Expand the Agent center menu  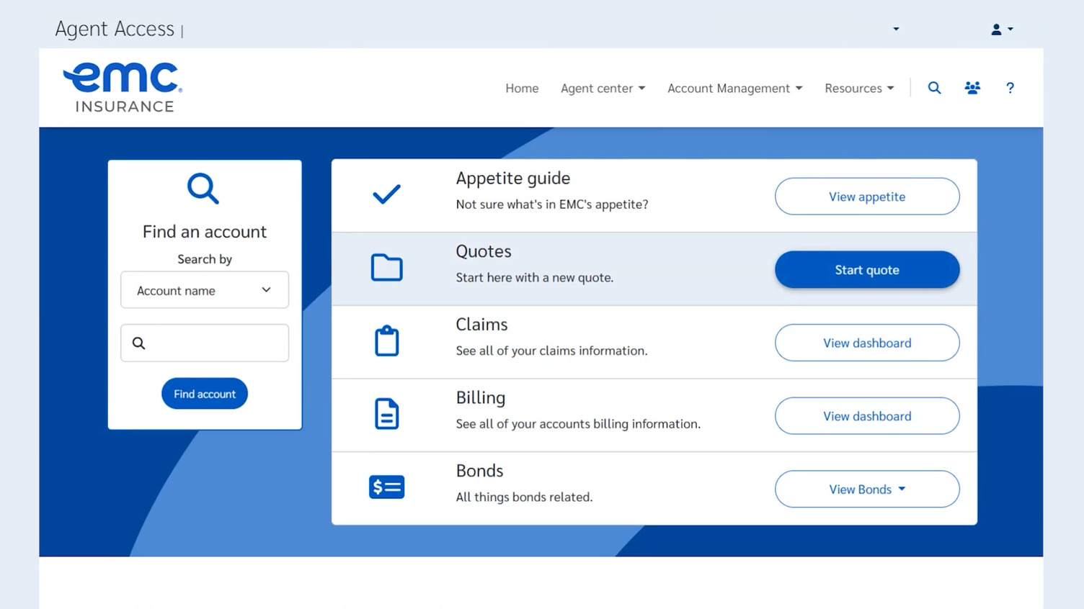pos(603,88)
